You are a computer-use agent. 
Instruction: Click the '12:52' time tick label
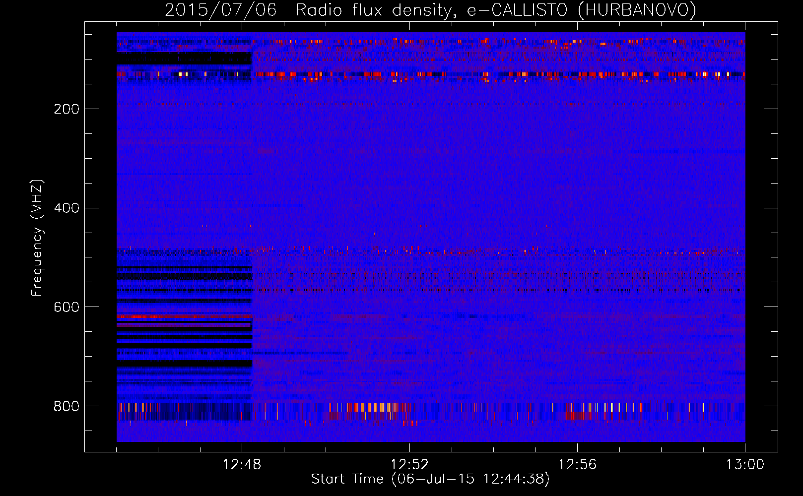click(x=409, y=465)
